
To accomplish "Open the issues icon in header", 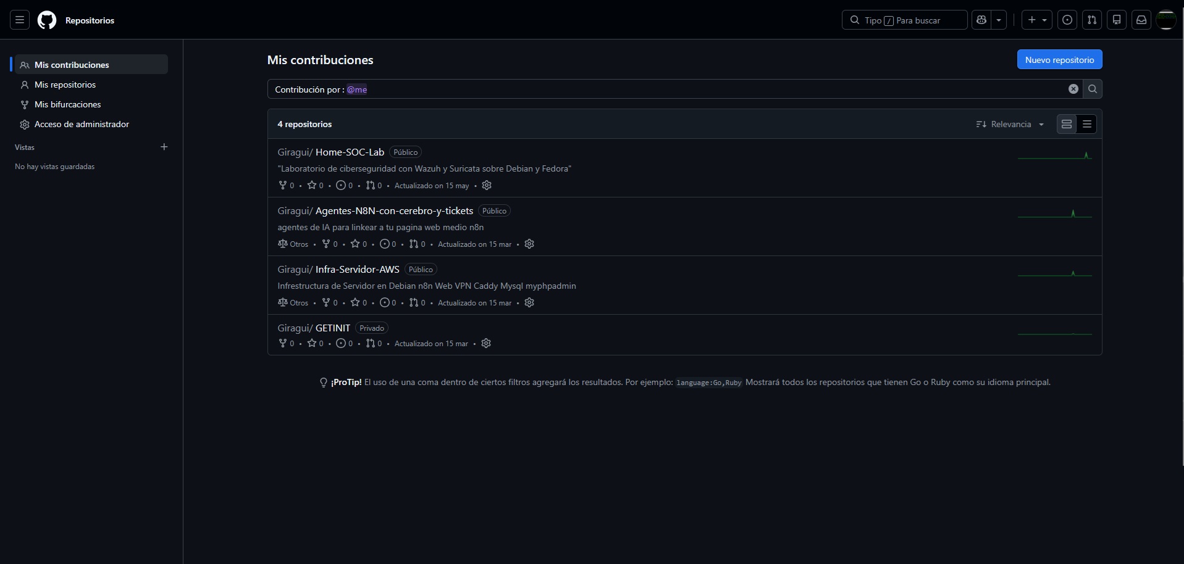I will (x=1067, y=20).
